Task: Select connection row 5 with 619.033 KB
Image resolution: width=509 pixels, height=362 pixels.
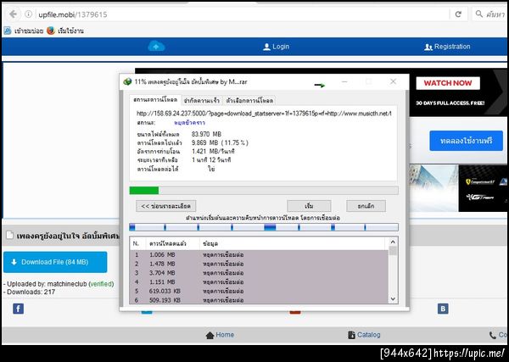Action: coord(259,292)
